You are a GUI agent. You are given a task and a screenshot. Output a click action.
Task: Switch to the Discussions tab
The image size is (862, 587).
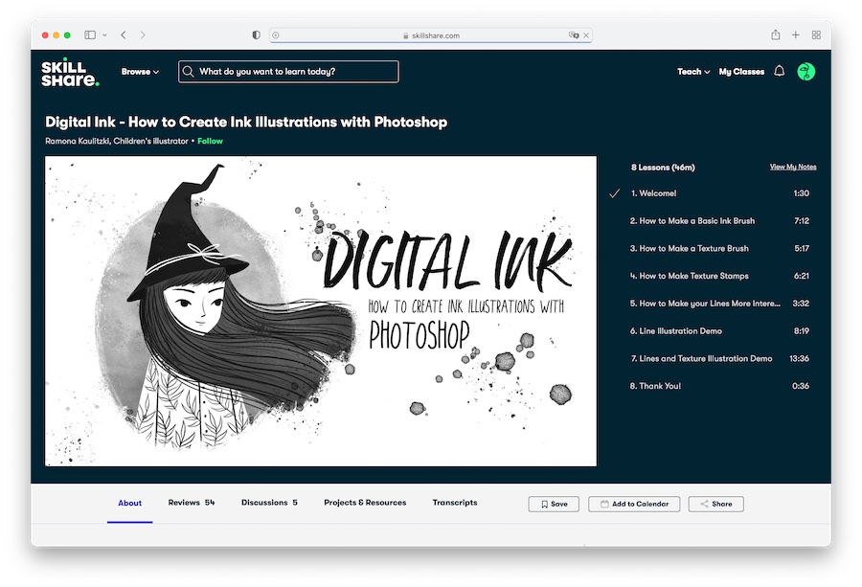point(269,503)
